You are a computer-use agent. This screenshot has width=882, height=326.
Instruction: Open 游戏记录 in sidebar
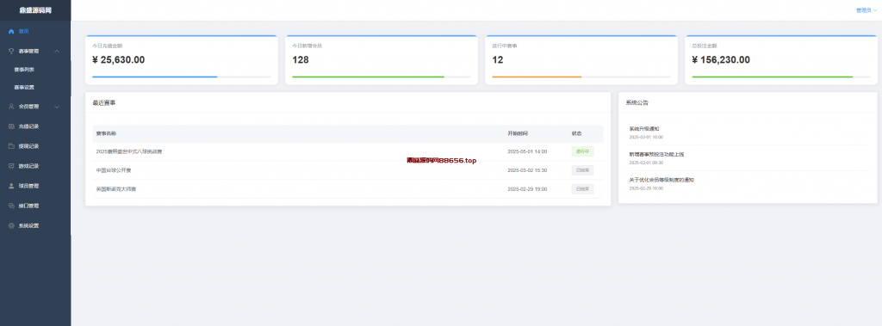(x=35, y=166)
